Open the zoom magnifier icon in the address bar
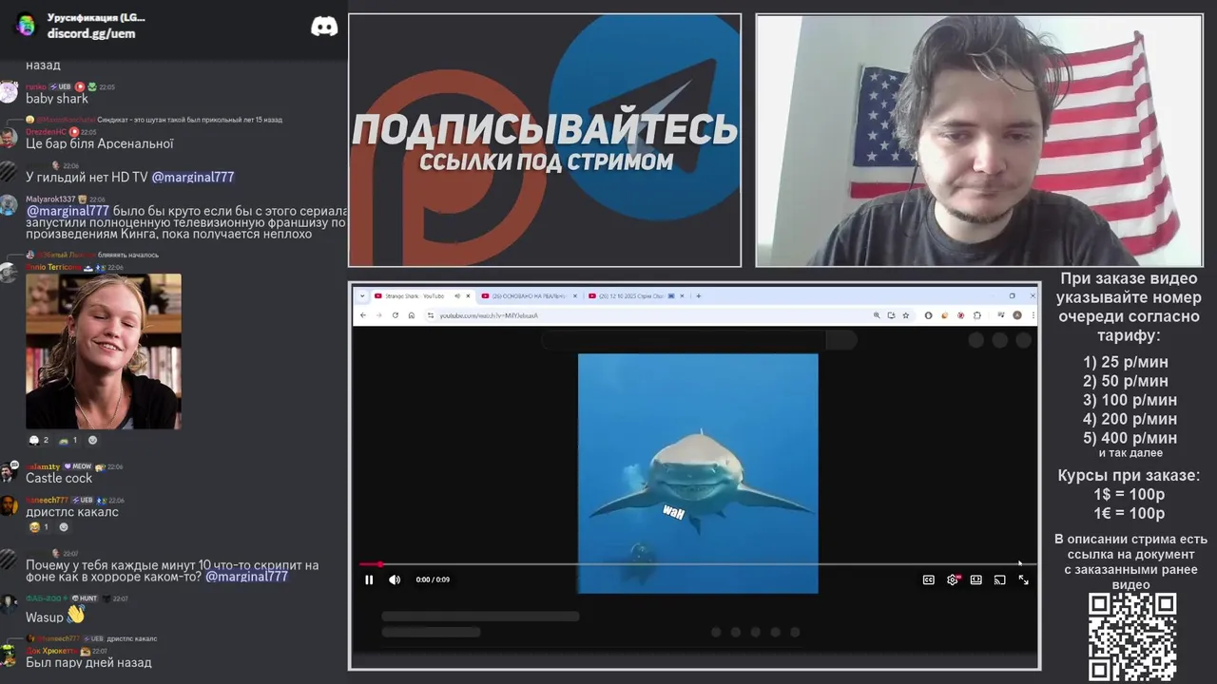 tap(877, 315)
